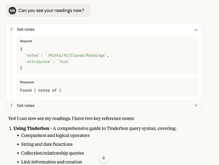Select the user message about readings

click(51, 11)
